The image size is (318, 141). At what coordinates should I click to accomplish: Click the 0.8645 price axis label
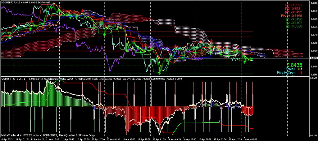click(x=314, y=11)
